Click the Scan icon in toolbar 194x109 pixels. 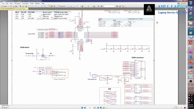tap(16, 6)
